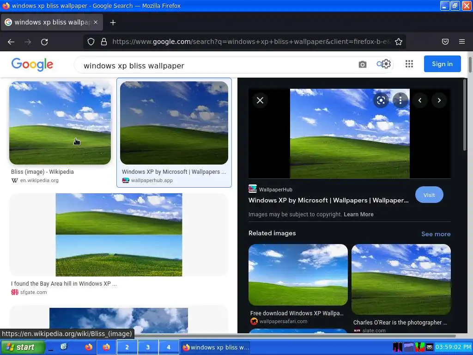The height and width of the screenshot is (355, 473).
Task: Click Free download Windows XP Wallpa... caption
Action: click(297, 313)
